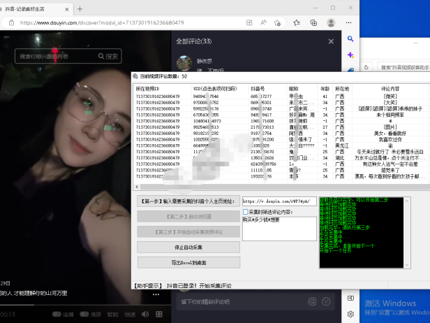Open the Edge settings and more menu
The width and height of the screenshot is (430, 323).
[x=348, y=23]
